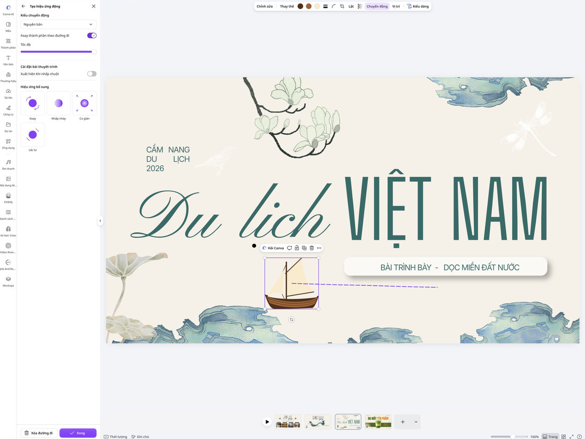Open the Vị trí position option
This screenshot has height=439, width=585.
coord(396,6)
